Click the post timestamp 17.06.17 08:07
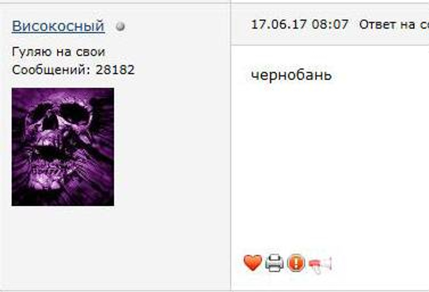This screenshot has height=292, width=429. pos(300,24)
